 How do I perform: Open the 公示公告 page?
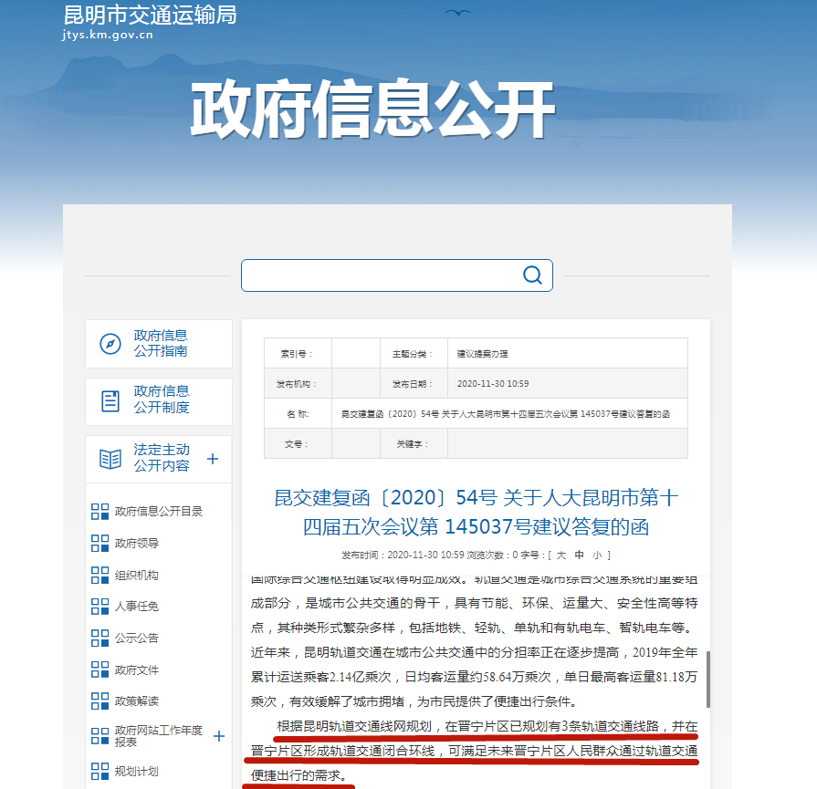[x=137, y=638]
